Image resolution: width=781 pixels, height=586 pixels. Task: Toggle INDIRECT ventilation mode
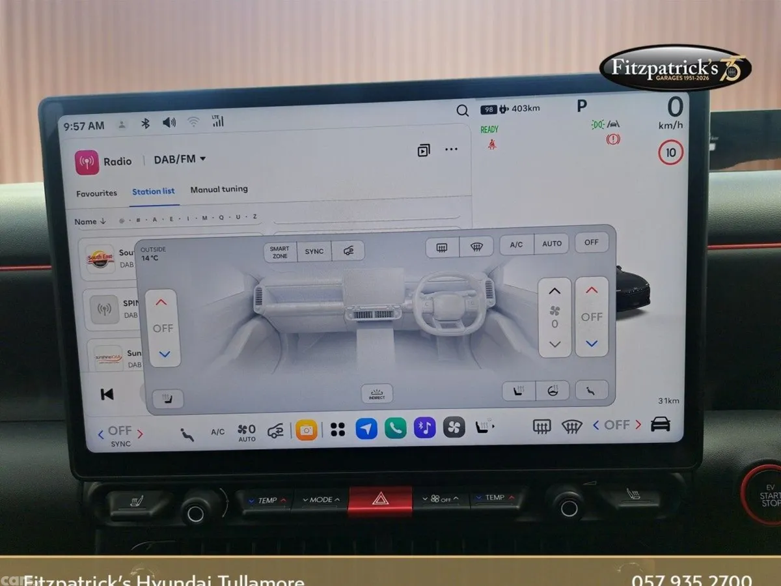[377, 394]
